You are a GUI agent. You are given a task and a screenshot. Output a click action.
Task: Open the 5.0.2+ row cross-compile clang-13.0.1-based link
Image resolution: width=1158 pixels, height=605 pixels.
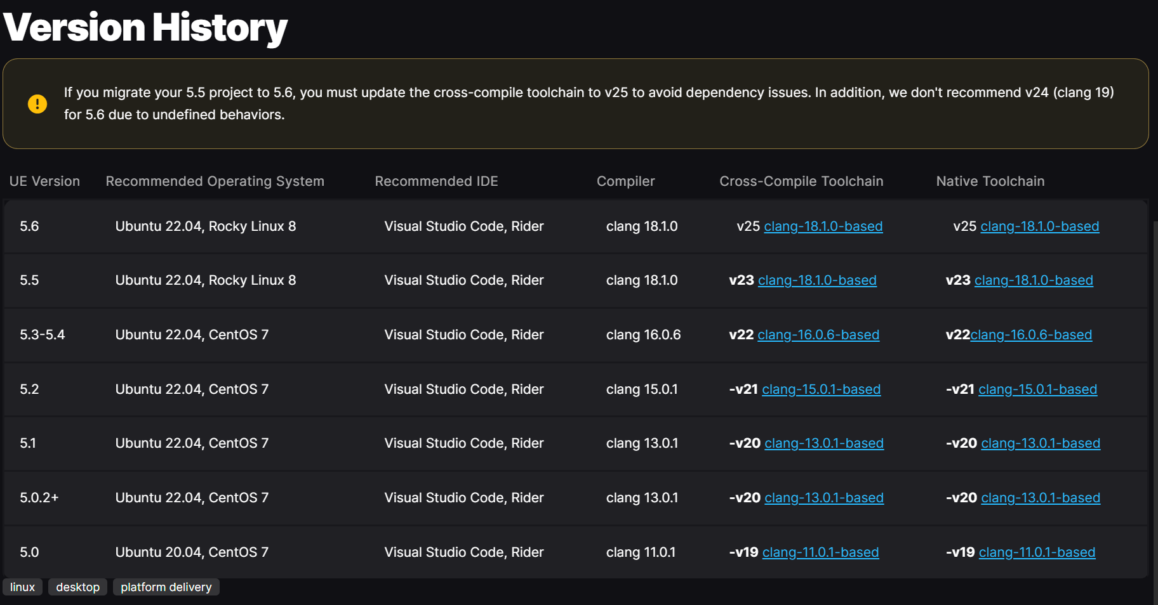click(x=823, y=498)
